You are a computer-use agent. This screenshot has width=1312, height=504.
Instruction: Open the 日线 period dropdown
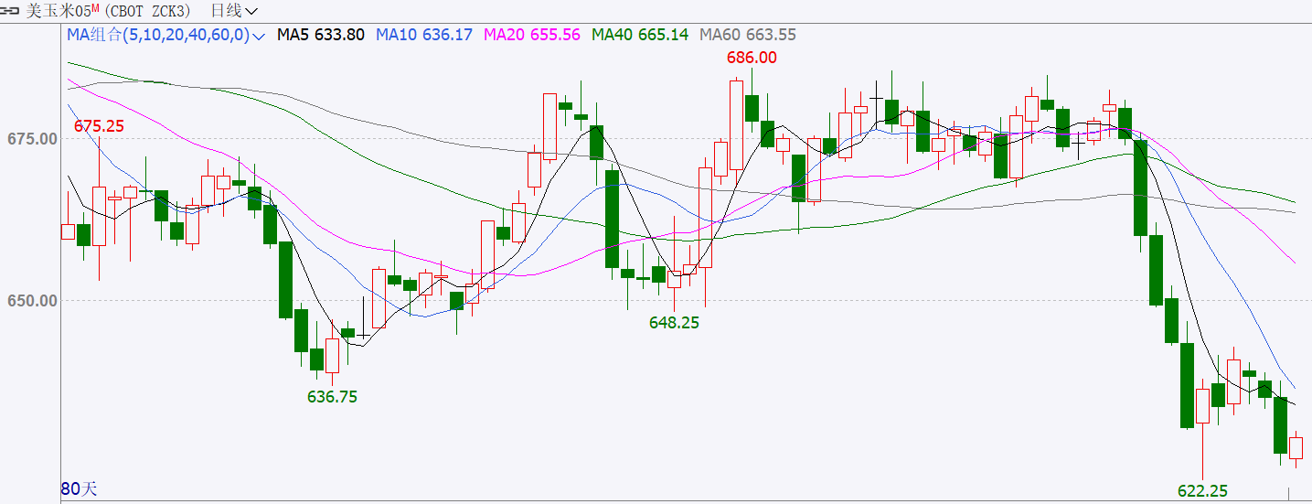coord(234,11)
